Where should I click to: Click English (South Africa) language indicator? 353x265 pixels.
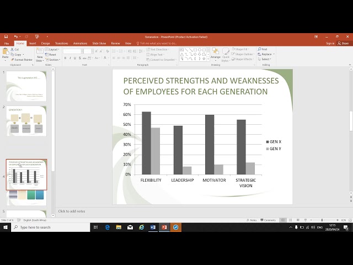[x=35, y=220]
